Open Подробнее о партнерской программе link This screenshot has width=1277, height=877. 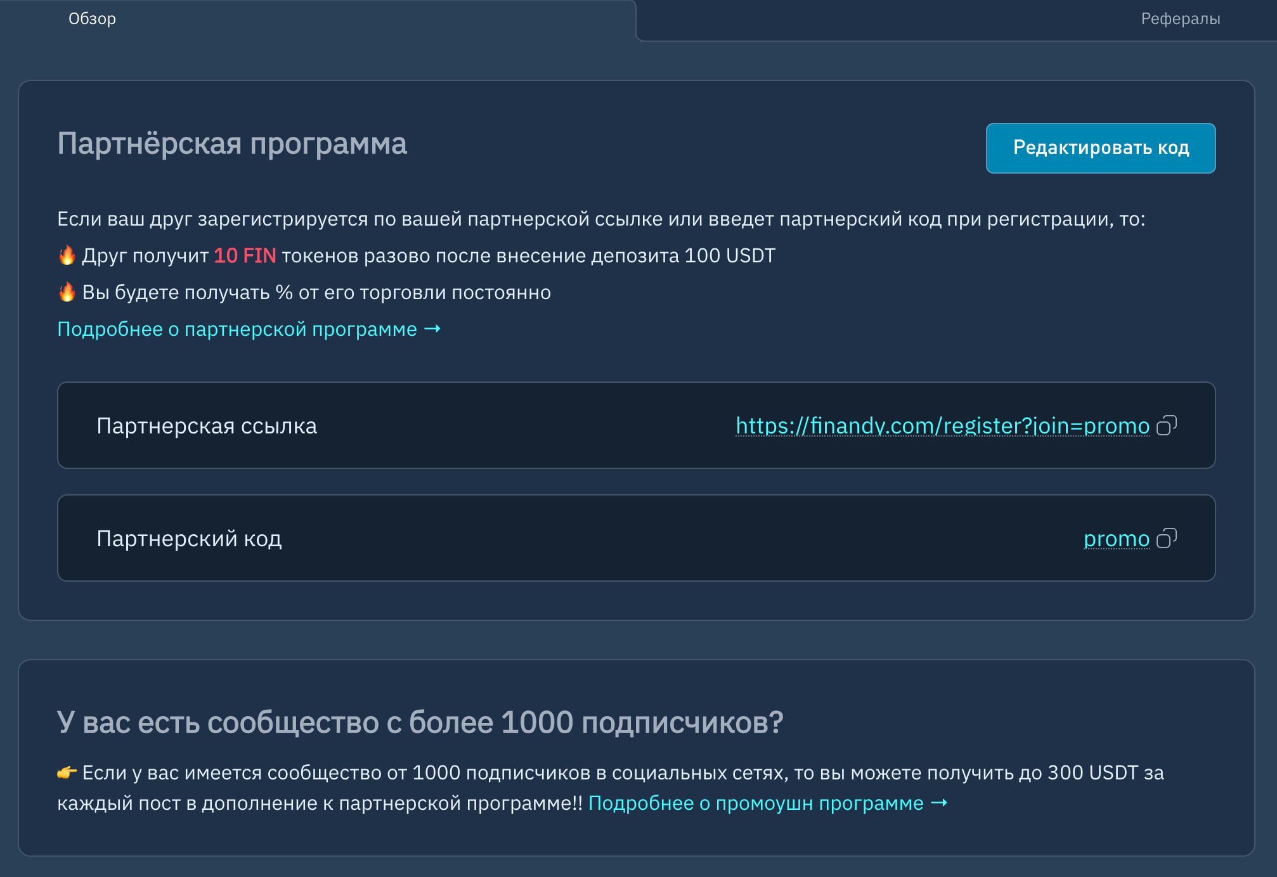click(x=237, y=330)
